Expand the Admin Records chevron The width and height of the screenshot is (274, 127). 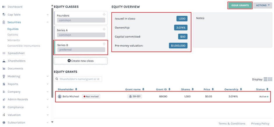coord(48,99)
